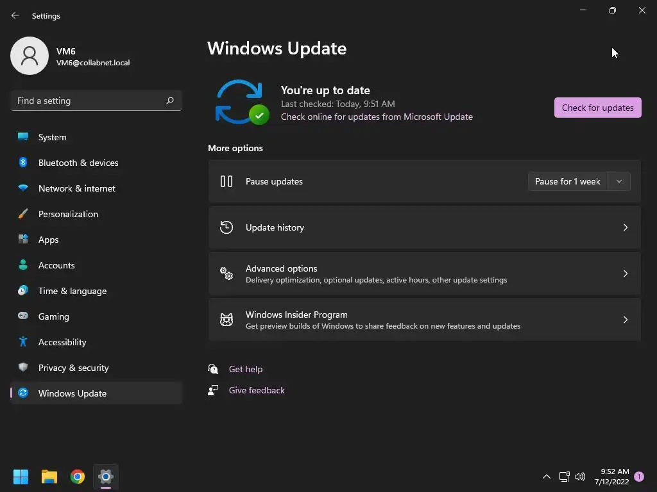Click the notification badge next to the clock

(x=639, y=477)
